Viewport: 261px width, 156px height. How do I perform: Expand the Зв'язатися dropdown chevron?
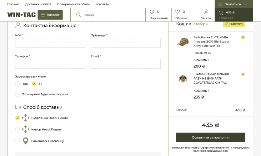245,4
